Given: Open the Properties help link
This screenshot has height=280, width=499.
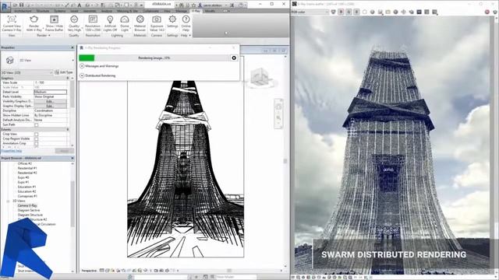Looking at the screenshot, I should [12, 151].
